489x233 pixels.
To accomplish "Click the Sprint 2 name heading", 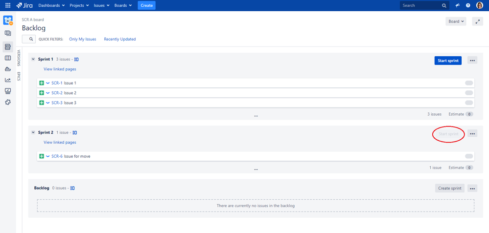I will click(x=46, y=132).
